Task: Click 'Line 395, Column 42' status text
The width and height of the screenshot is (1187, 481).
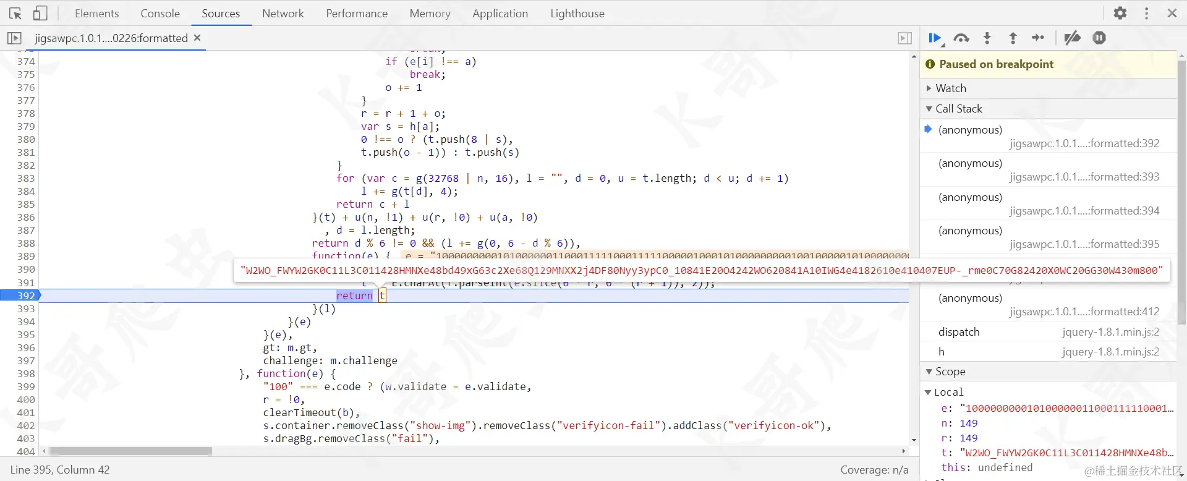Action: click(60, 470)
